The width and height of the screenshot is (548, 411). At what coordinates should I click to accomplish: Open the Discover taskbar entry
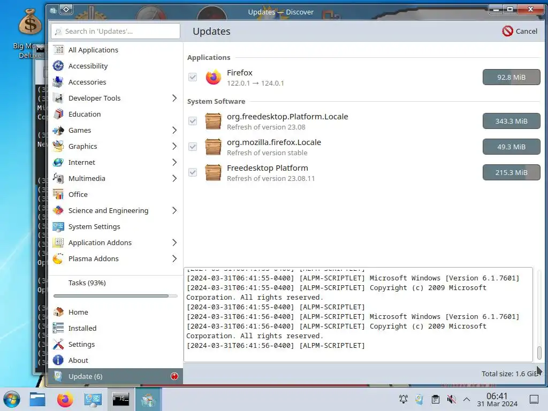coord(148,399)
